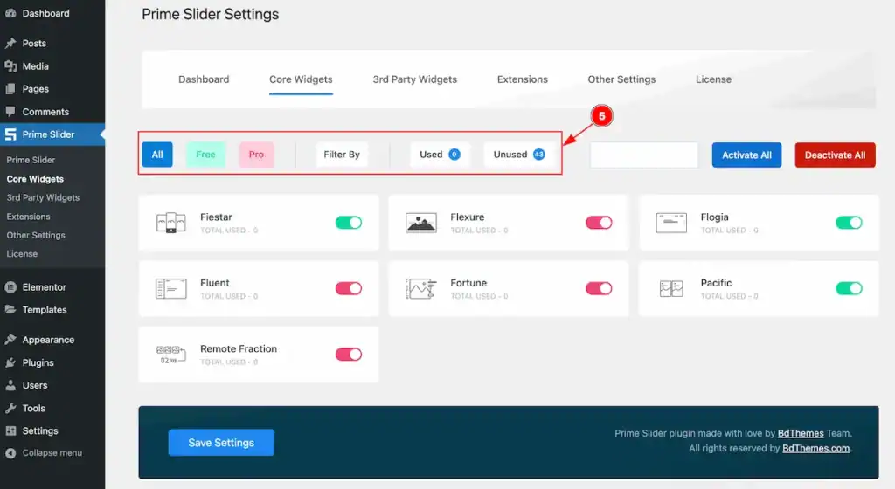Enable the Flexure widget toggle
Viewport: 895px width, 489px height.
(x=599, y=223)
